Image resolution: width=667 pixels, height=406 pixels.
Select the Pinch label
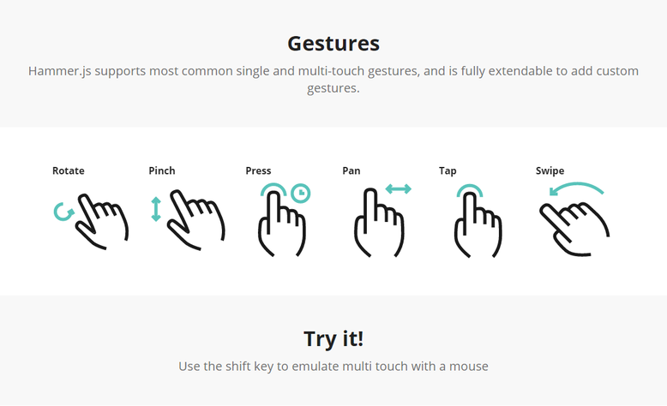click(x=162, y=170)
